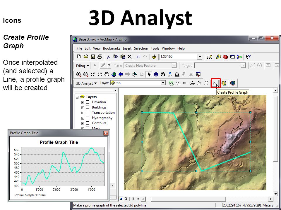Open the Selection menu
Image resolution: width=281 pixels, height=210 pixels.
(141, 48)
